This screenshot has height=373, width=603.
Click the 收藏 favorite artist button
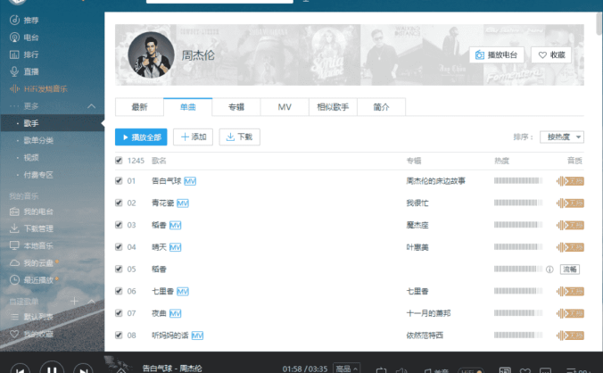pyautogui.click(x=551, y=55)
